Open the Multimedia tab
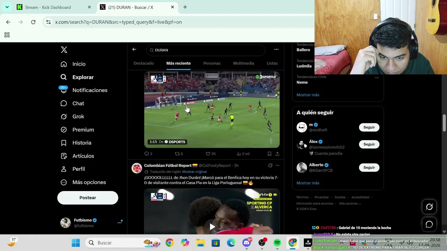The height and width of the screenshot is (251, 447). click(x=243, y=63)
